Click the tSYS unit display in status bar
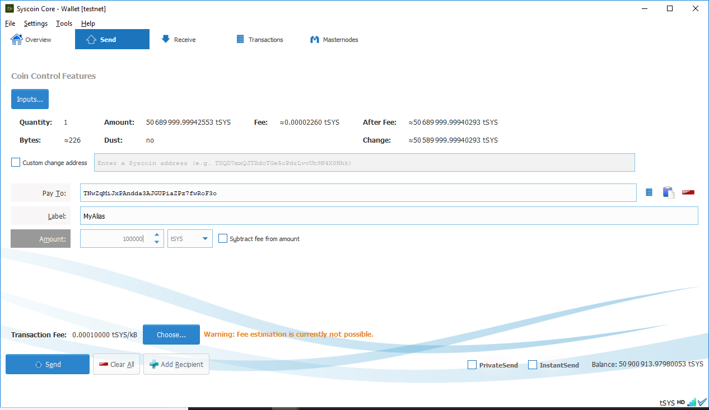Image resolution: width=709 pixels, height=410 pixels. [x=667, y=403]
